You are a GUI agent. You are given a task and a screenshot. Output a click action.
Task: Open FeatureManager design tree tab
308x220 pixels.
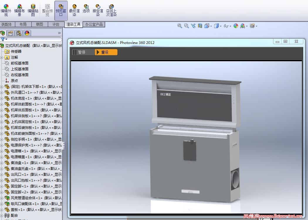coord(3,33)
